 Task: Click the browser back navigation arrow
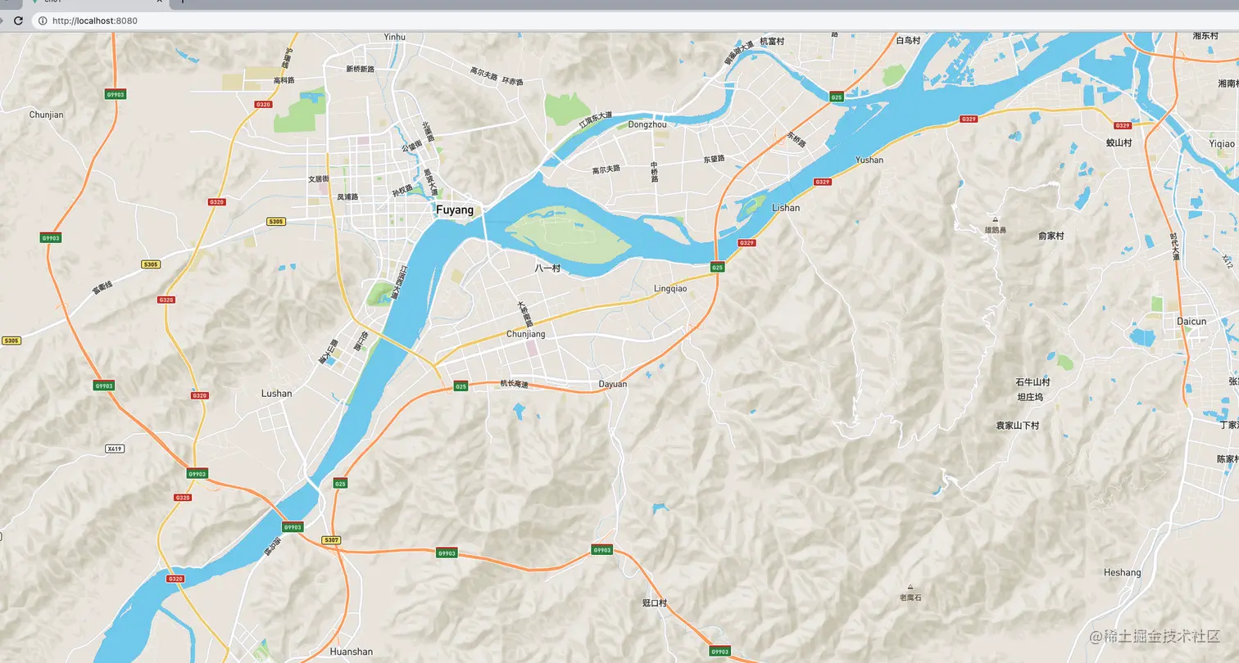tap(2, 20)
